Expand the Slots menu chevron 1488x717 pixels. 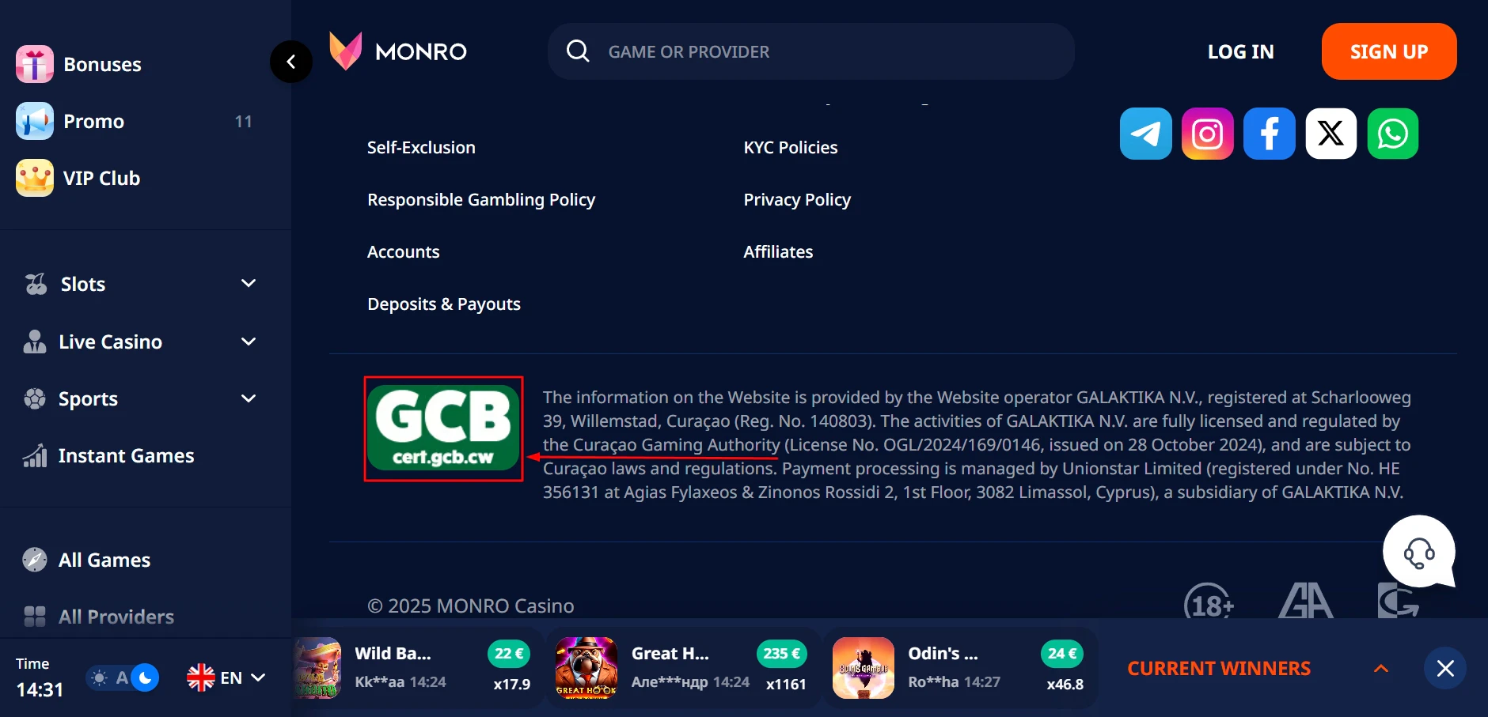click(249, 283)
